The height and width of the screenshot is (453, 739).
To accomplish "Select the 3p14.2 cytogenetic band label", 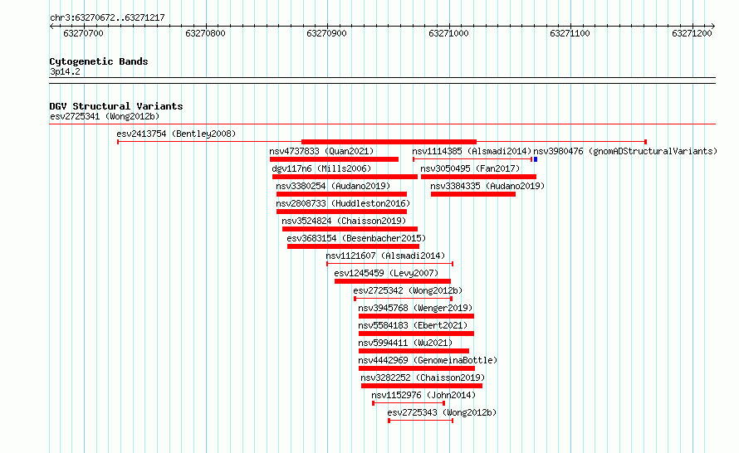I will click(x=65, y=71).
